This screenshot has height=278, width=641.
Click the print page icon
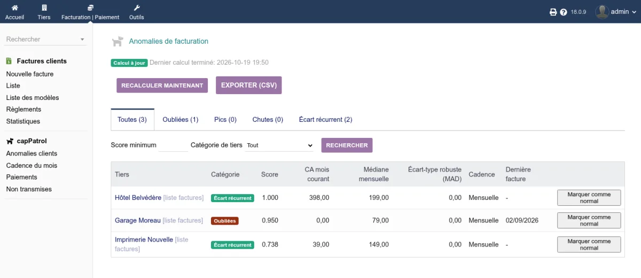553,12
